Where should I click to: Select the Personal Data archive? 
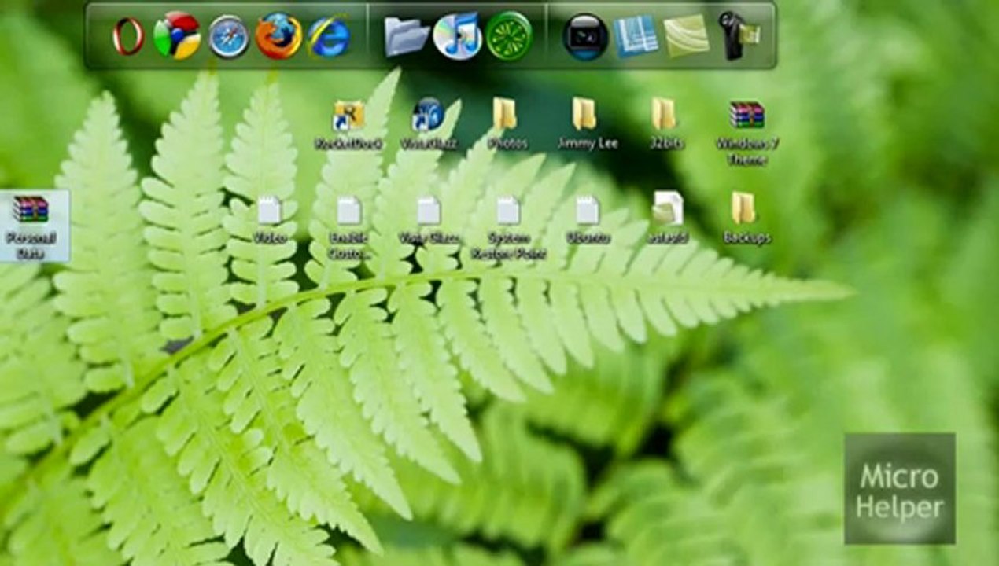tap(32, 226)
